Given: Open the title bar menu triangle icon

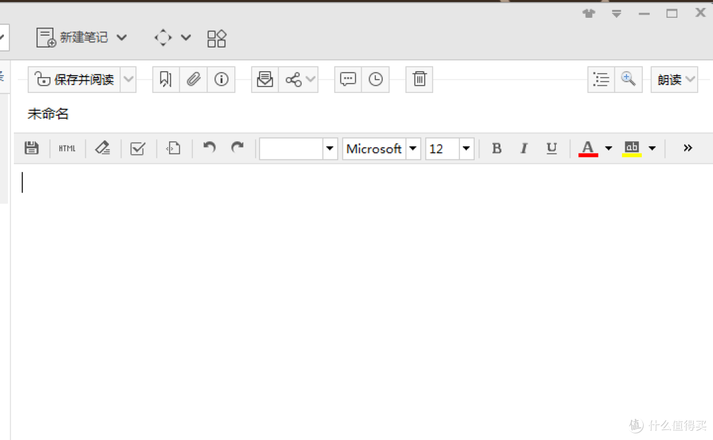Looking at the screenshot, I should (616, 14).
